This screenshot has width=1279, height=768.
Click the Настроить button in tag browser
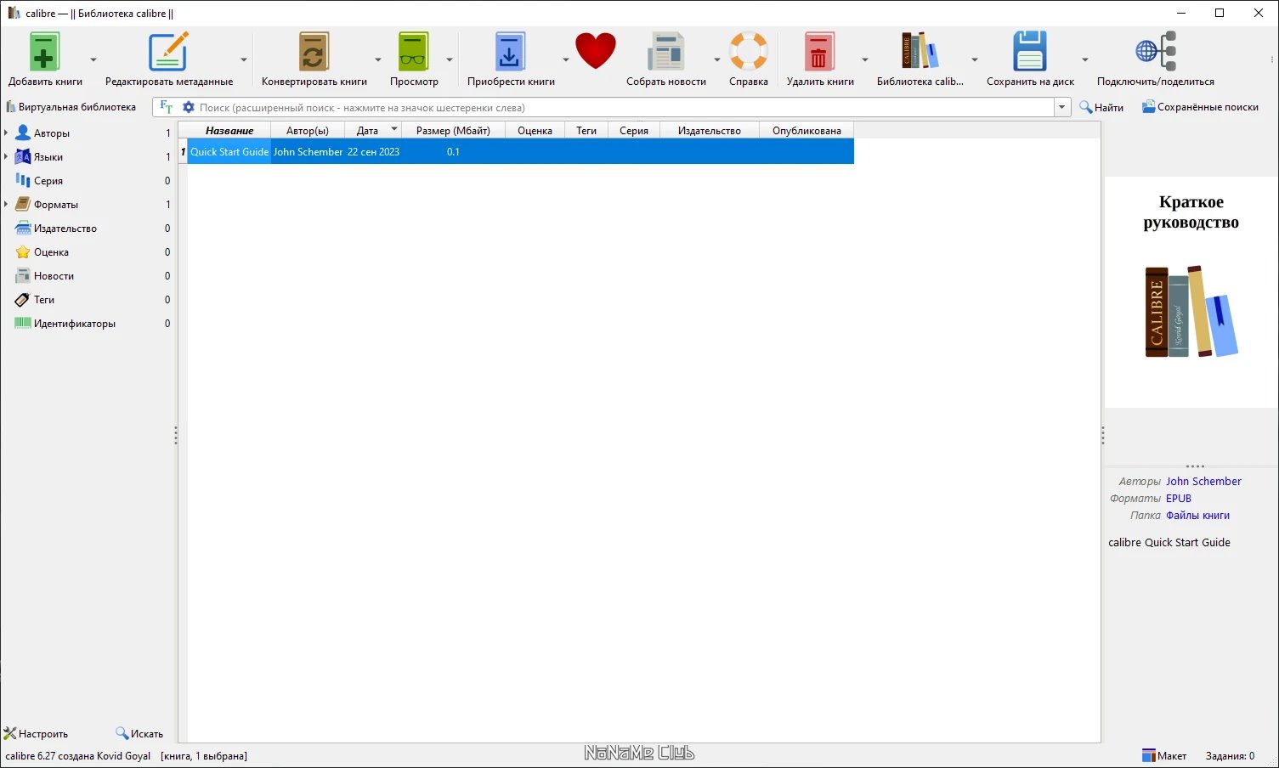[37, 734]
